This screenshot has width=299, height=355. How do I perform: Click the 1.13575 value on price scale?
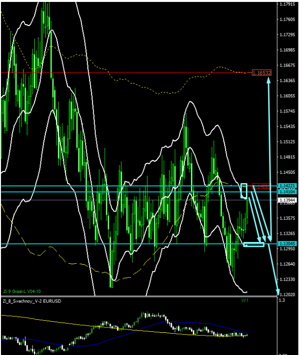click(287, 218)
